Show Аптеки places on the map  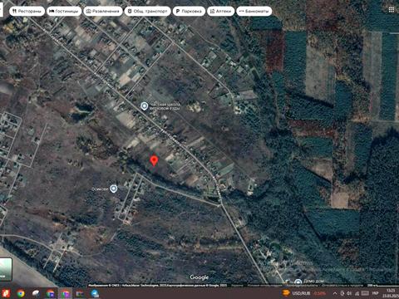221,11
